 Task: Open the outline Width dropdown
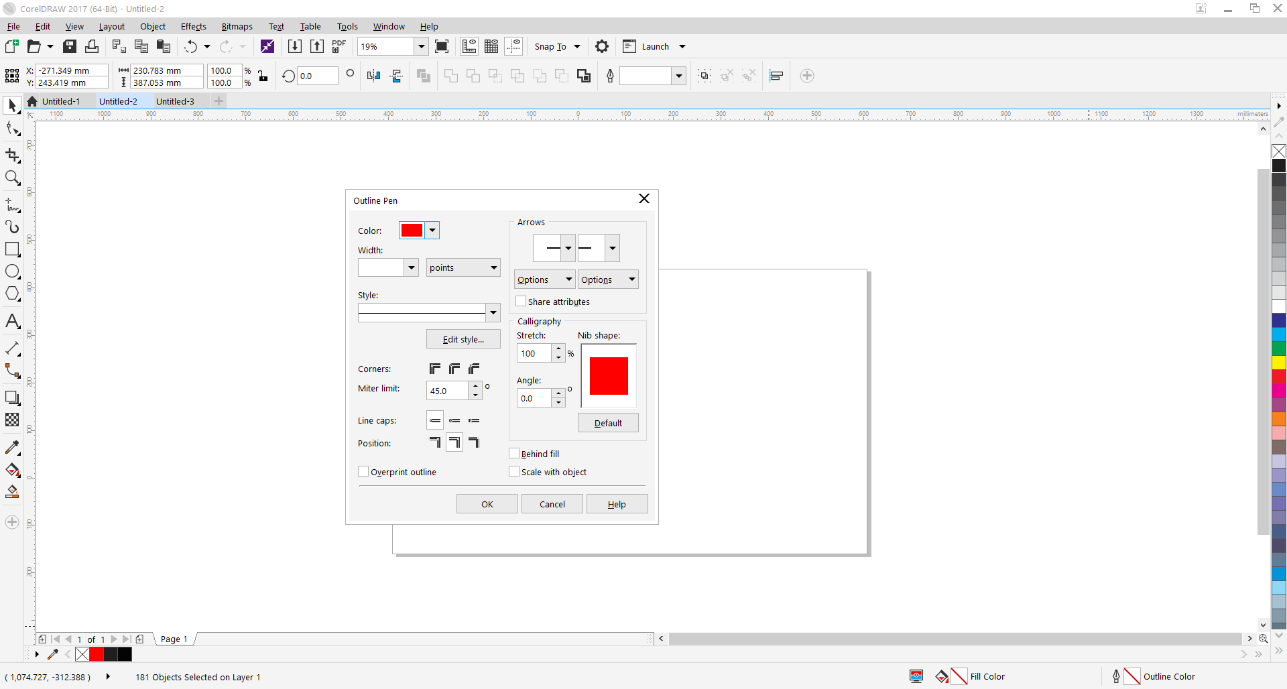(x=412, y=268)
